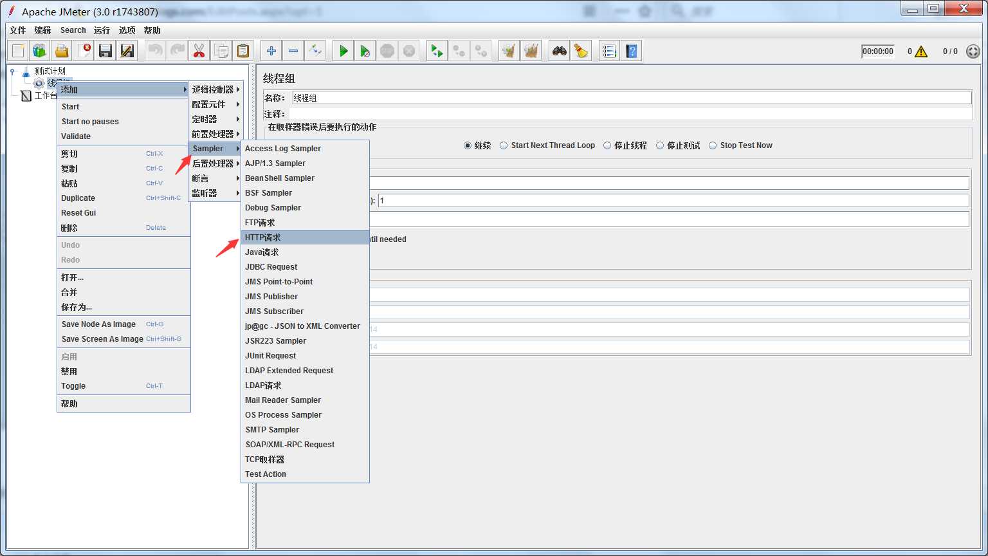Click the ramp-up field showing value 1
Image resolution: width=988 pixels, height=556 pixels.
[673, 201]
